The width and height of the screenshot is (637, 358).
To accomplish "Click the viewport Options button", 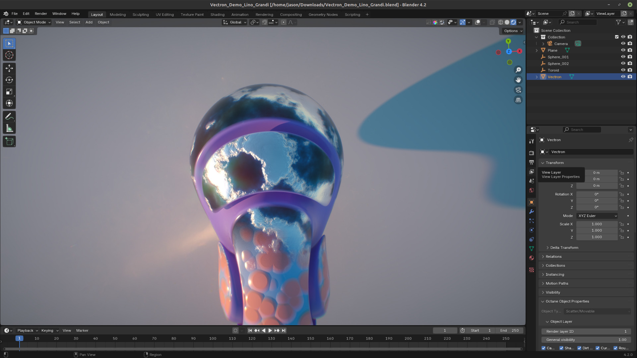I will tap(513, 31).
